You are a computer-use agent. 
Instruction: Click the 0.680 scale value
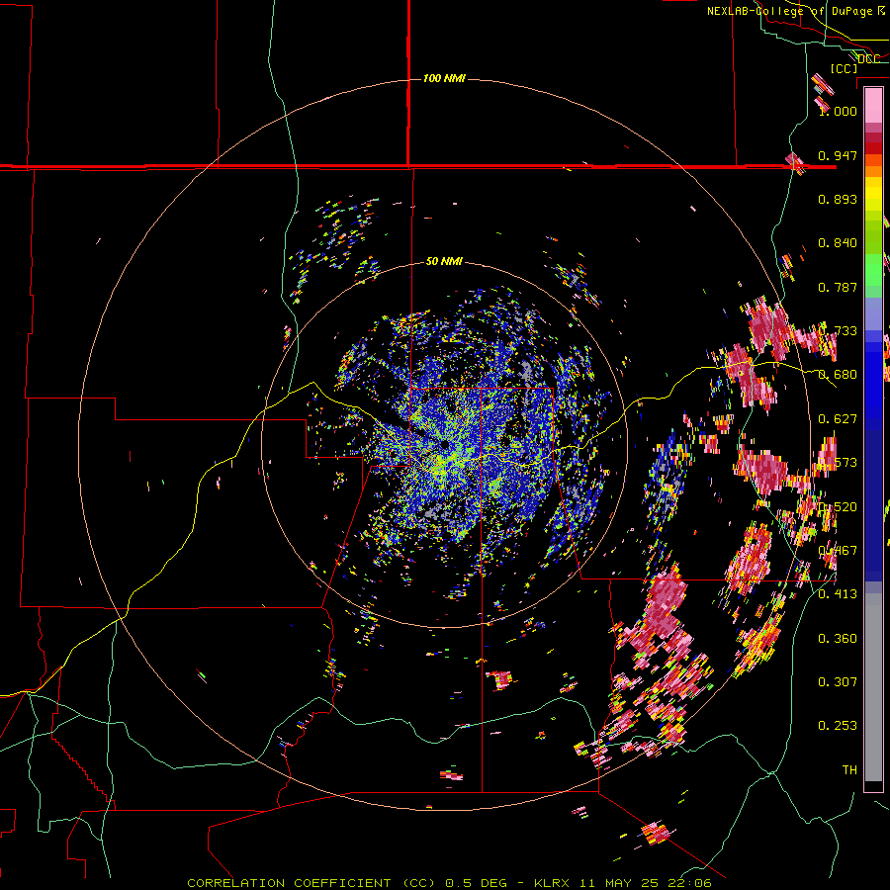point(838,375)
